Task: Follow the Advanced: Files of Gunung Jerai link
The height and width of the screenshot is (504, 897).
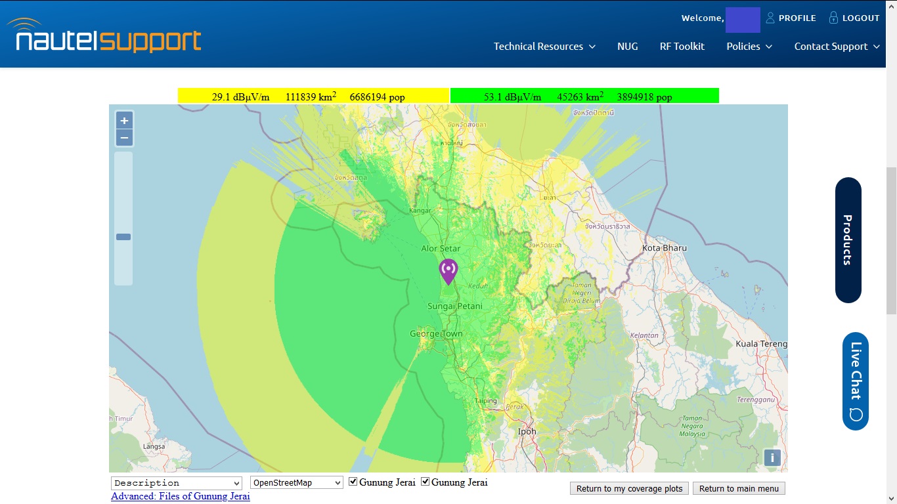Action: pos(179,496)
